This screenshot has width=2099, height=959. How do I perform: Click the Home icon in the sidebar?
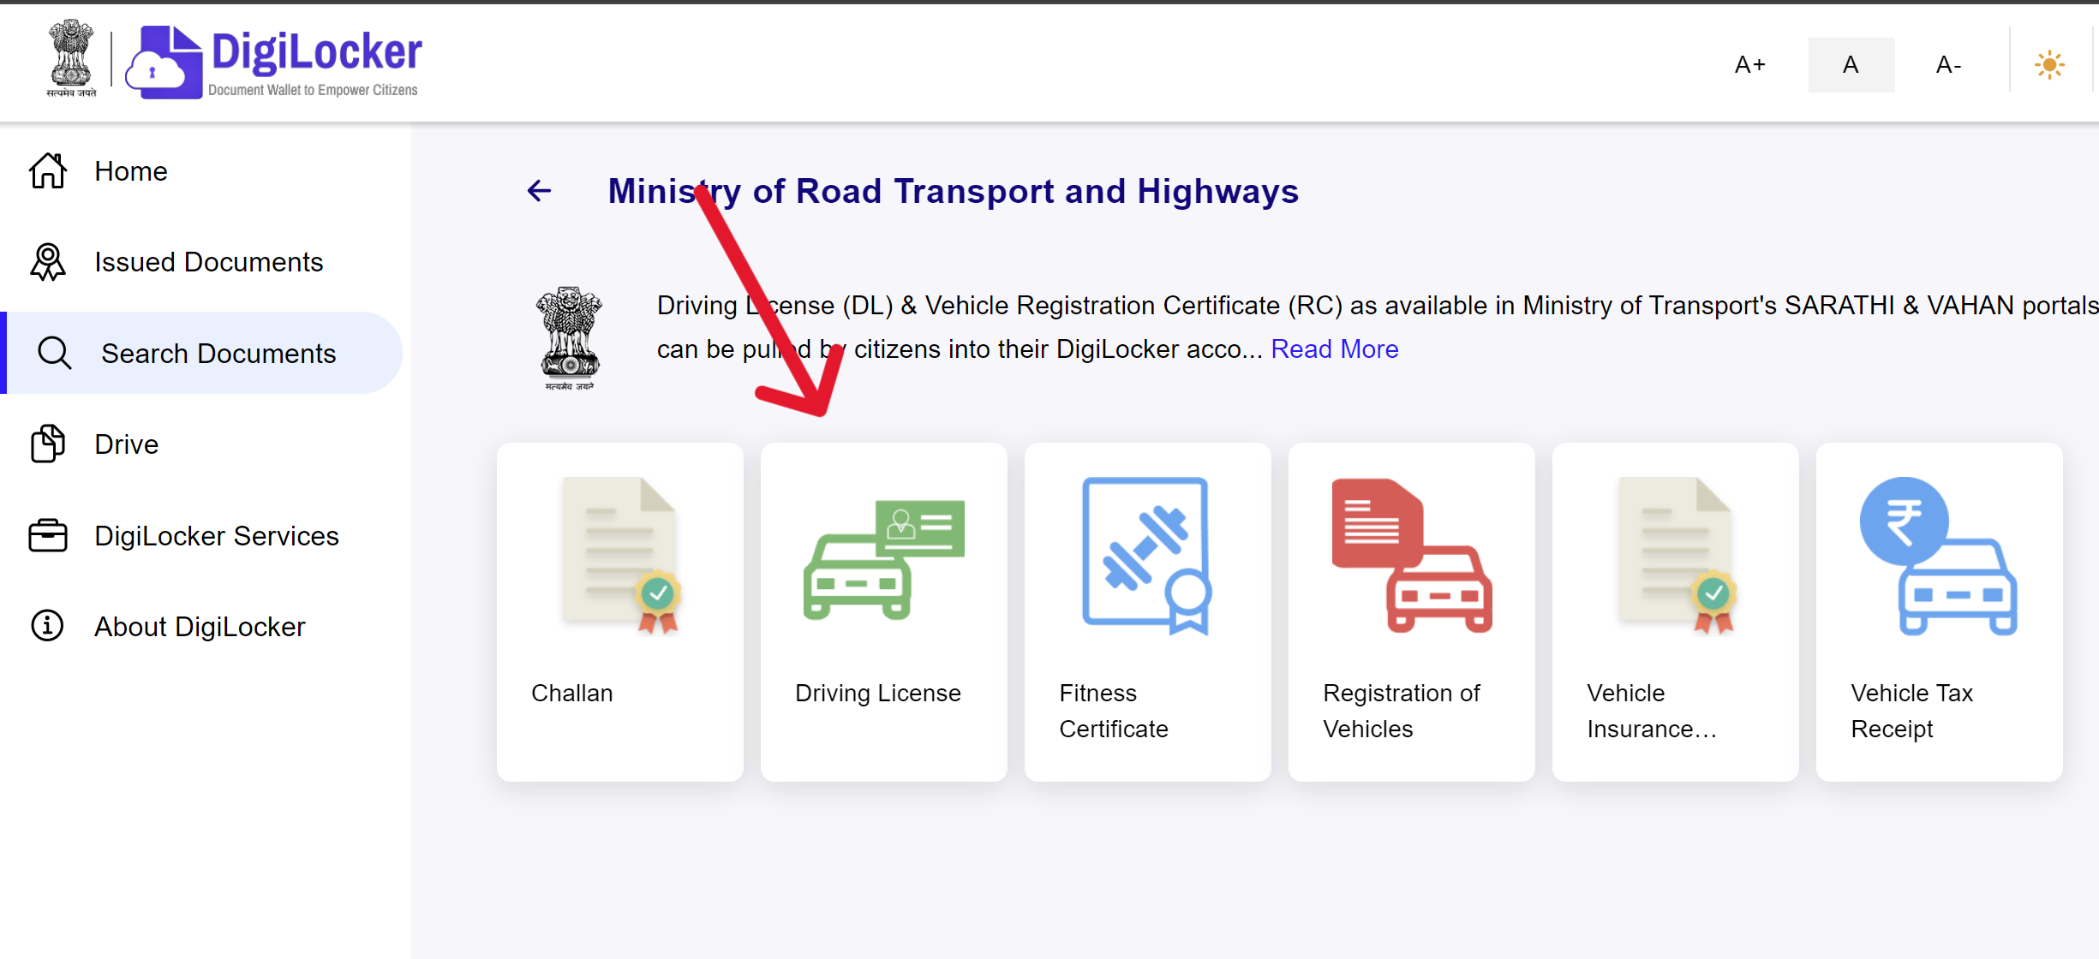[47, 170]
